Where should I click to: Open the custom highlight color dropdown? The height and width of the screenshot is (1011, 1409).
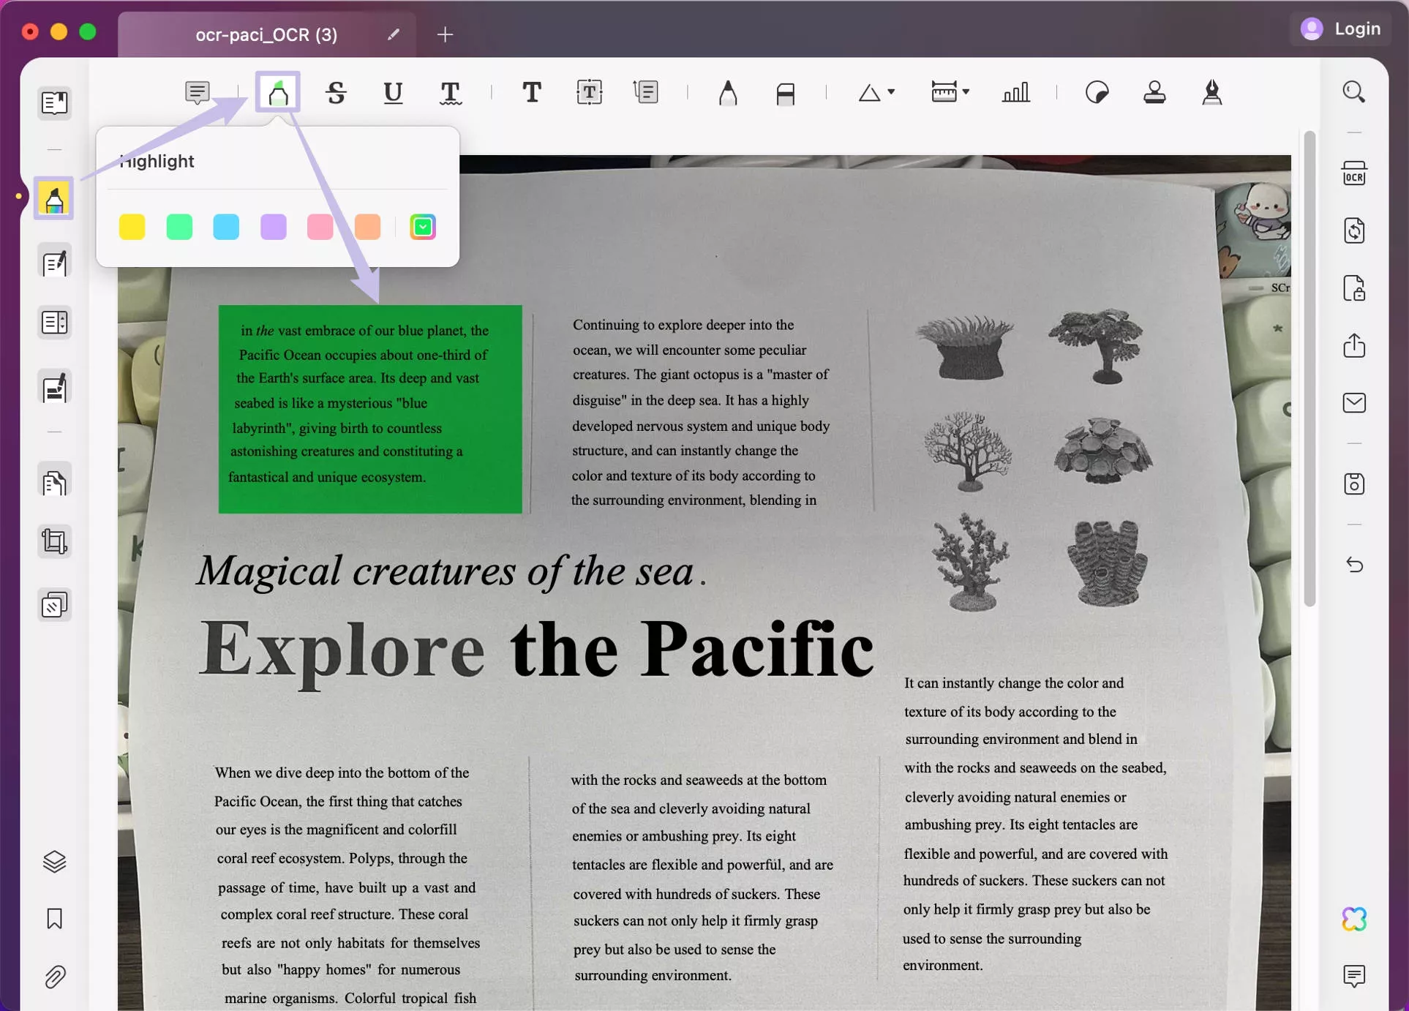[423, 227]
